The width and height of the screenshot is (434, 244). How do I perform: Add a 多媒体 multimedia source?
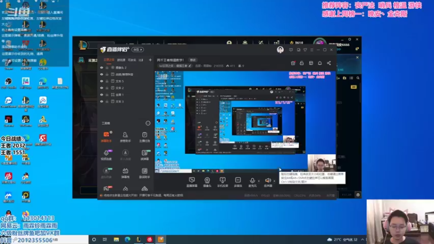pos(238,182)
